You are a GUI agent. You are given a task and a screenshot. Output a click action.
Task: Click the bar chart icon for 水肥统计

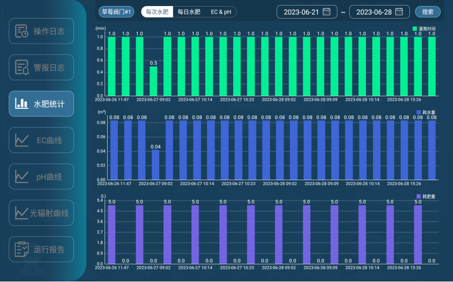pos(22,104)
